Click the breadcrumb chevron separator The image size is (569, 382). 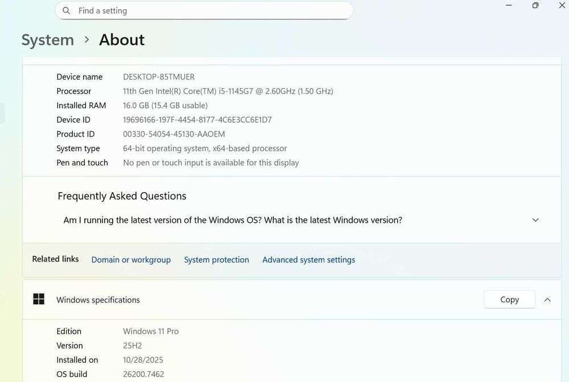(x=86, y=39)
